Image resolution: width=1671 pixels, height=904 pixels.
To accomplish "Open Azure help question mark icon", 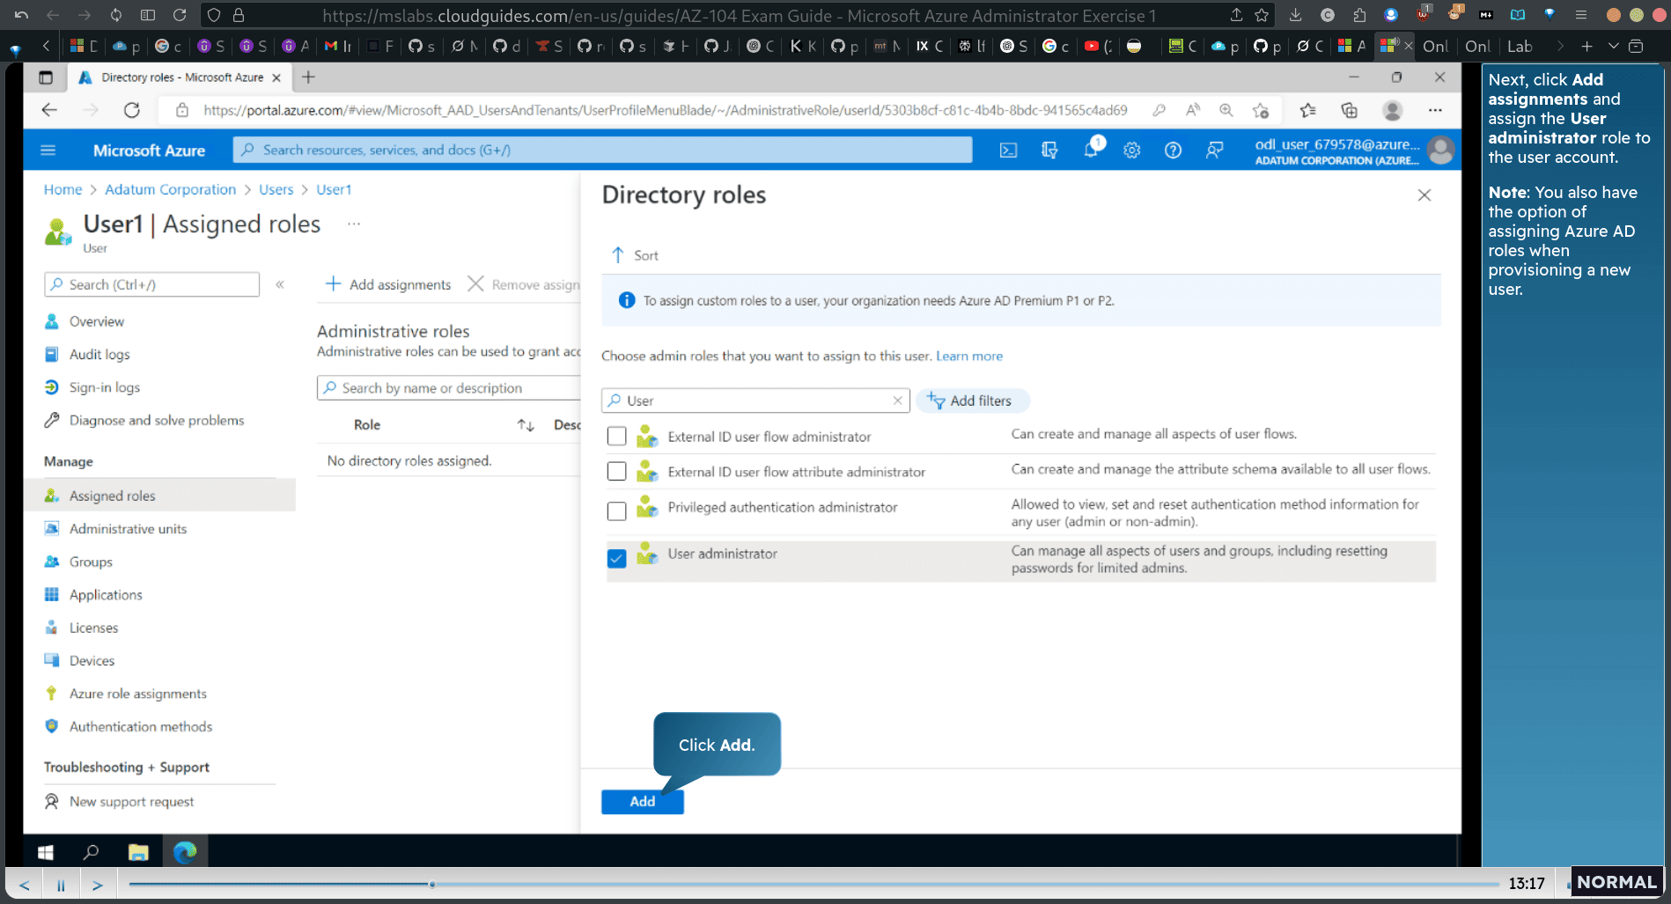I will [1173, 151].
